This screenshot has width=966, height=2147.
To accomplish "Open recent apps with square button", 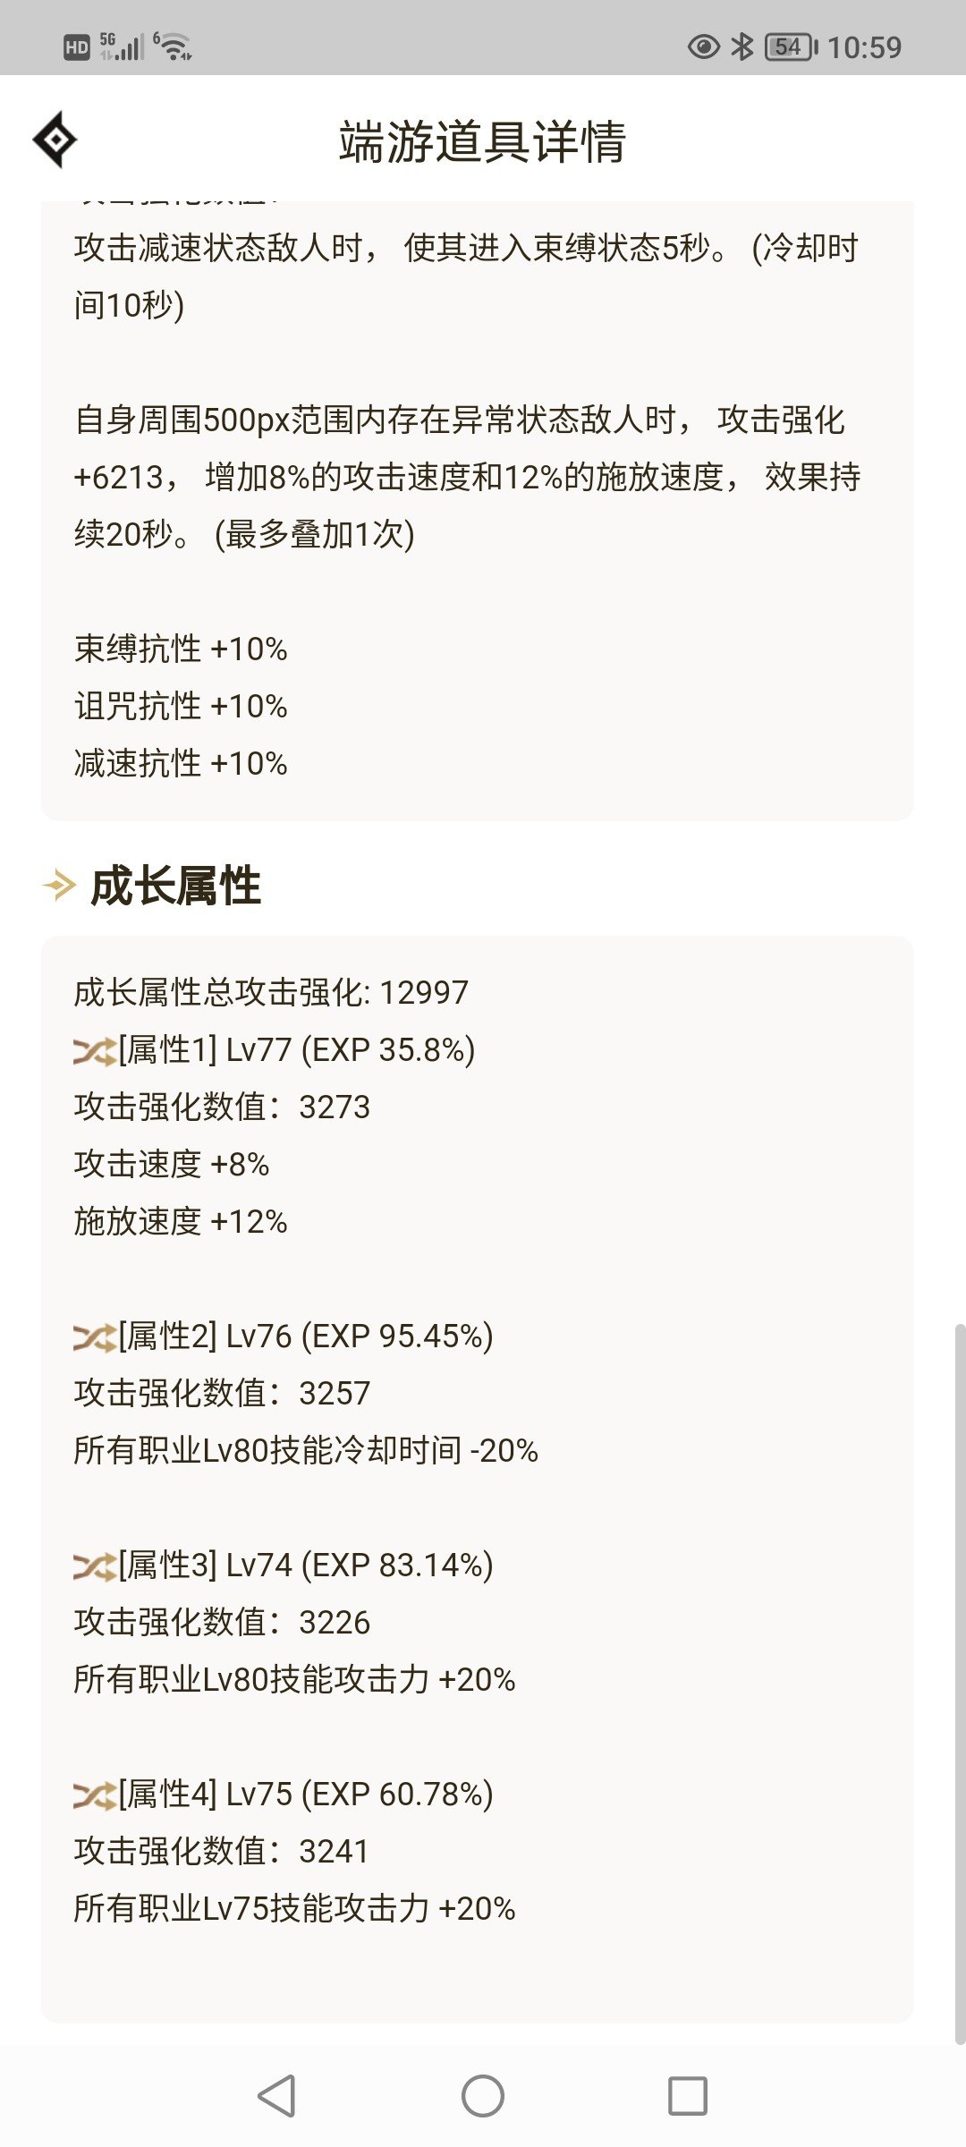I will (x=687, y=2095).
